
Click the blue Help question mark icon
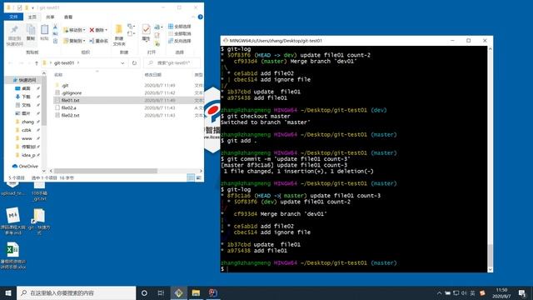click(x=200, y=17)
